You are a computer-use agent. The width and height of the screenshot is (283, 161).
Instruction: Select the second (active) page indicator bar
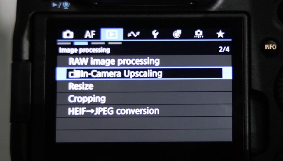pyautogui.click(x=81, y=43)
